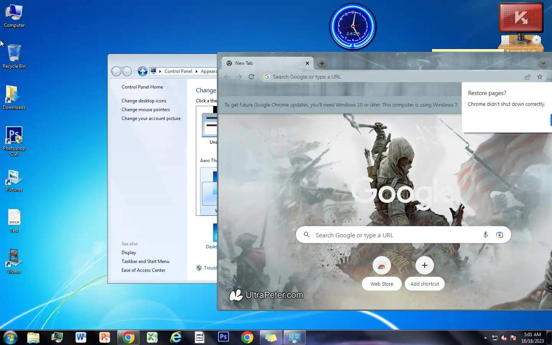552x345 pixels.
Task: Click the Kaspersky gadget settings gear
Action: pyautogui.click(x=537, y=39)
